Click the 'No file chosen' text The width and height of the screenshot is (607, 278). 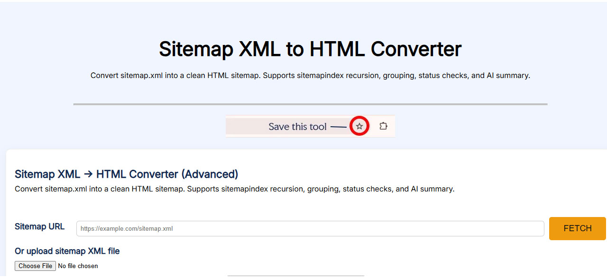(78, 266)
